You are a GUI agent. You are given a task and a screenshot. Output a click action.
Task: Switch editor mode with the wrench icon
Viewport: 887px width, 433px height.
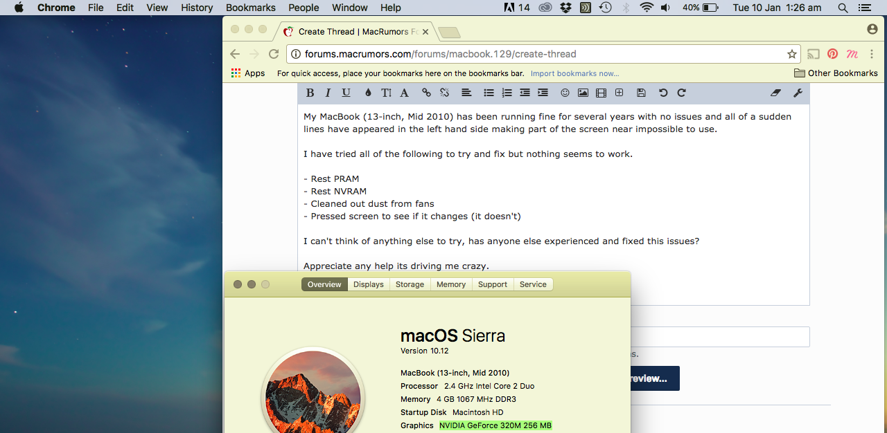click(x=798, y=93)
